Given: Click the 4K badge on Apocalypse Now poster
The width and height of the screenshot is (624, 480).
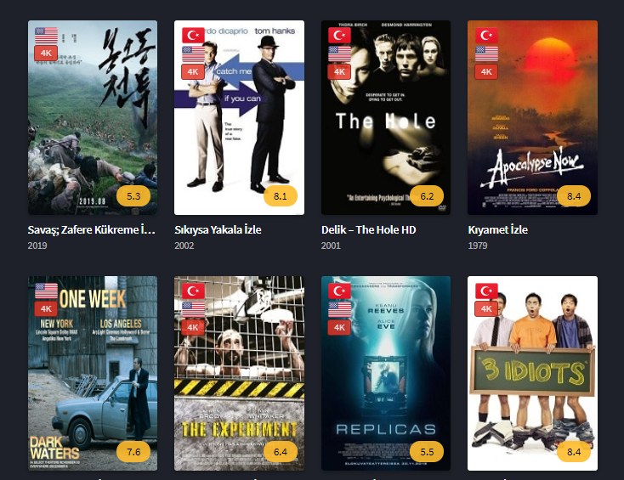Looking at the screenshot, I should pos(486,72).
